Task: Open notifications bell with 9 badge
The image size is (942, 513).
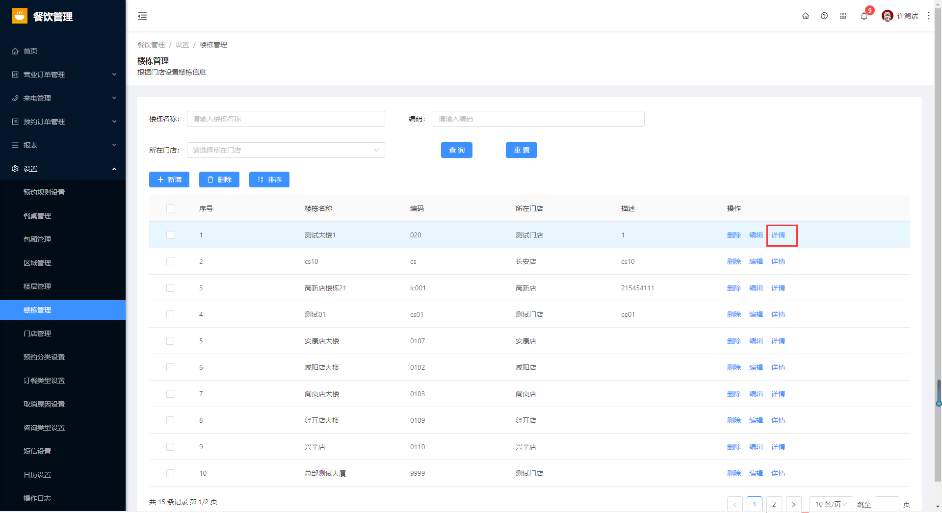Action: tap(864, 16)
